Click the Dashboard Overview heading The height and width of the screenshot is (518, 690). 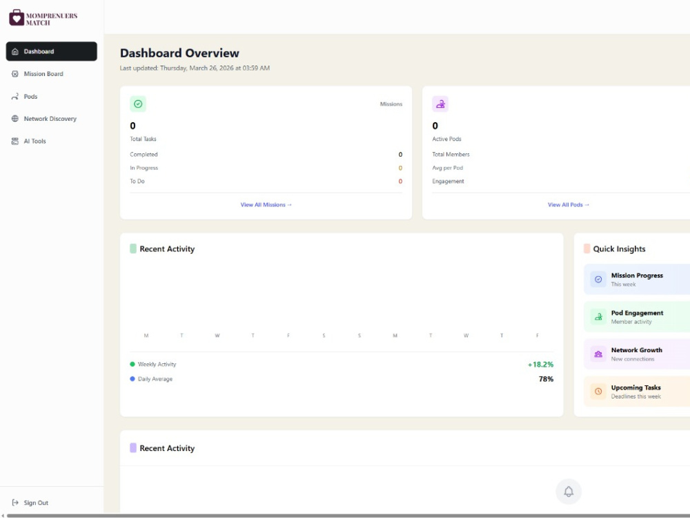179,53
